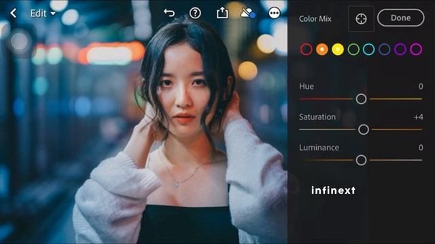Screen dimensions: 435x244
Task: Select the purple color channel
Action: [400, 49]
